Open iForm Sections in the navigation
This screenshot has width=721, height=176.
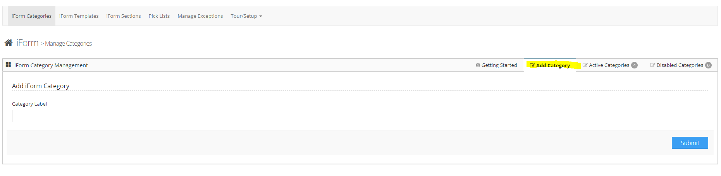pyautogui.click(x=124, y=16)
